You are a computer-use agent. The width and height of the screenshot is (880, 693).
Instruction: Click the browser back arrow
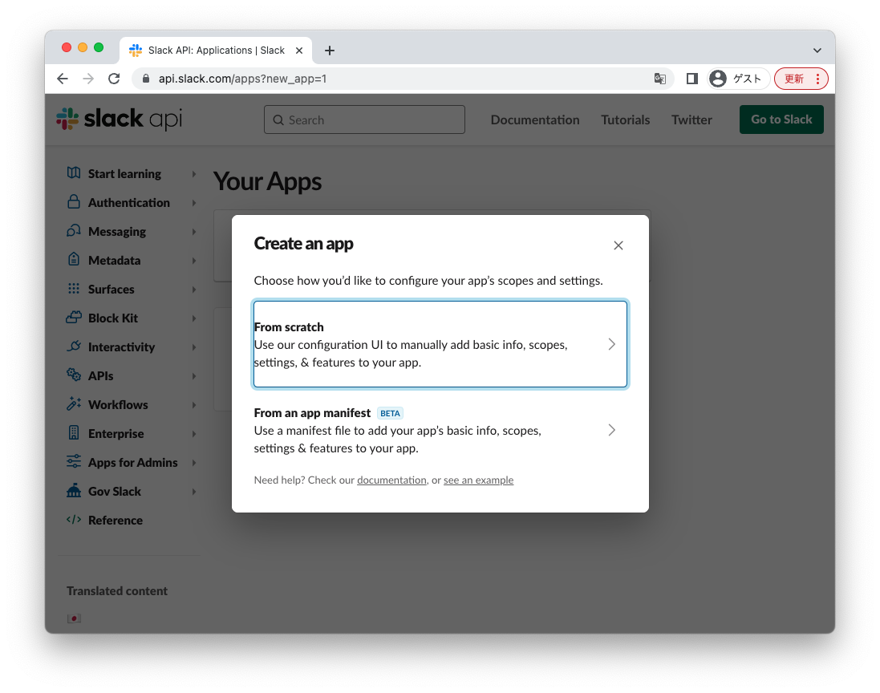click(63, 79)
